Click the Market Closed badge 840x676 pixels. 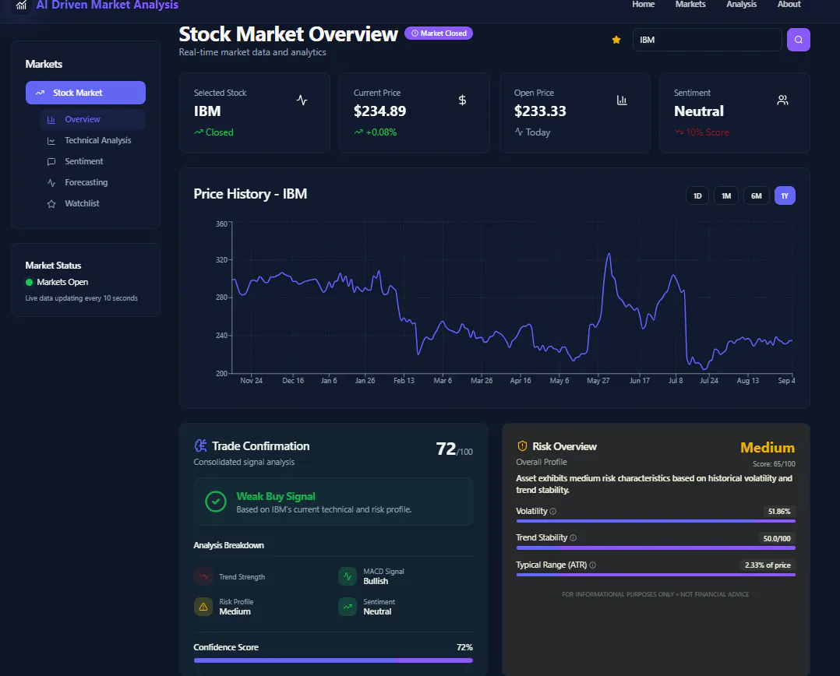click(x=439, y=33)
